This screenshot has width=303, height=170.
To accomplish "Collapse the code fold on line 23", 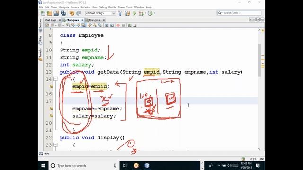I will coord(55,144).
